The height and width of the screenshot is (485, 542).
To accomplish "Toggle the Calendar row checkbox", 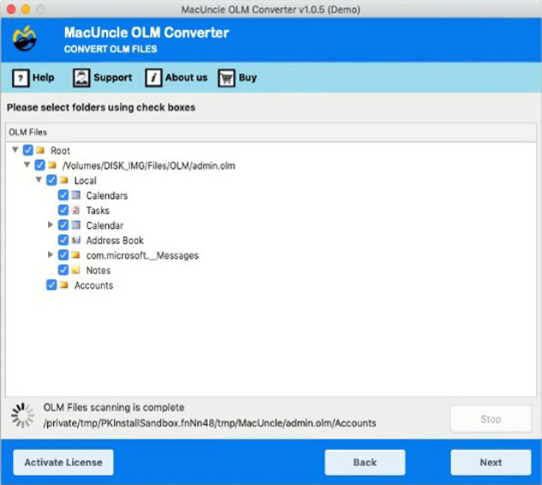I will (63, 225).
